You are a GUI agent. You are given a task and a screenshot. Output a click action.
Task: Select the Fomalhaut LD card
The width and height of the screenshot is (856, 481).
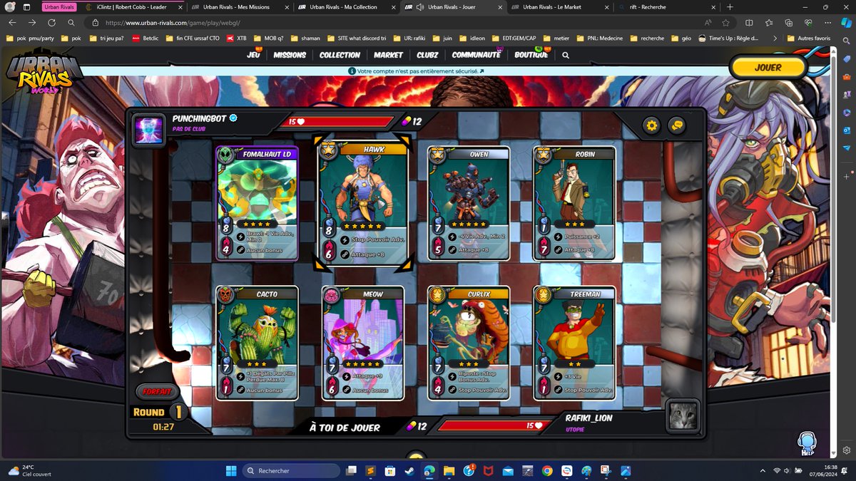click(x=258, y=203)
